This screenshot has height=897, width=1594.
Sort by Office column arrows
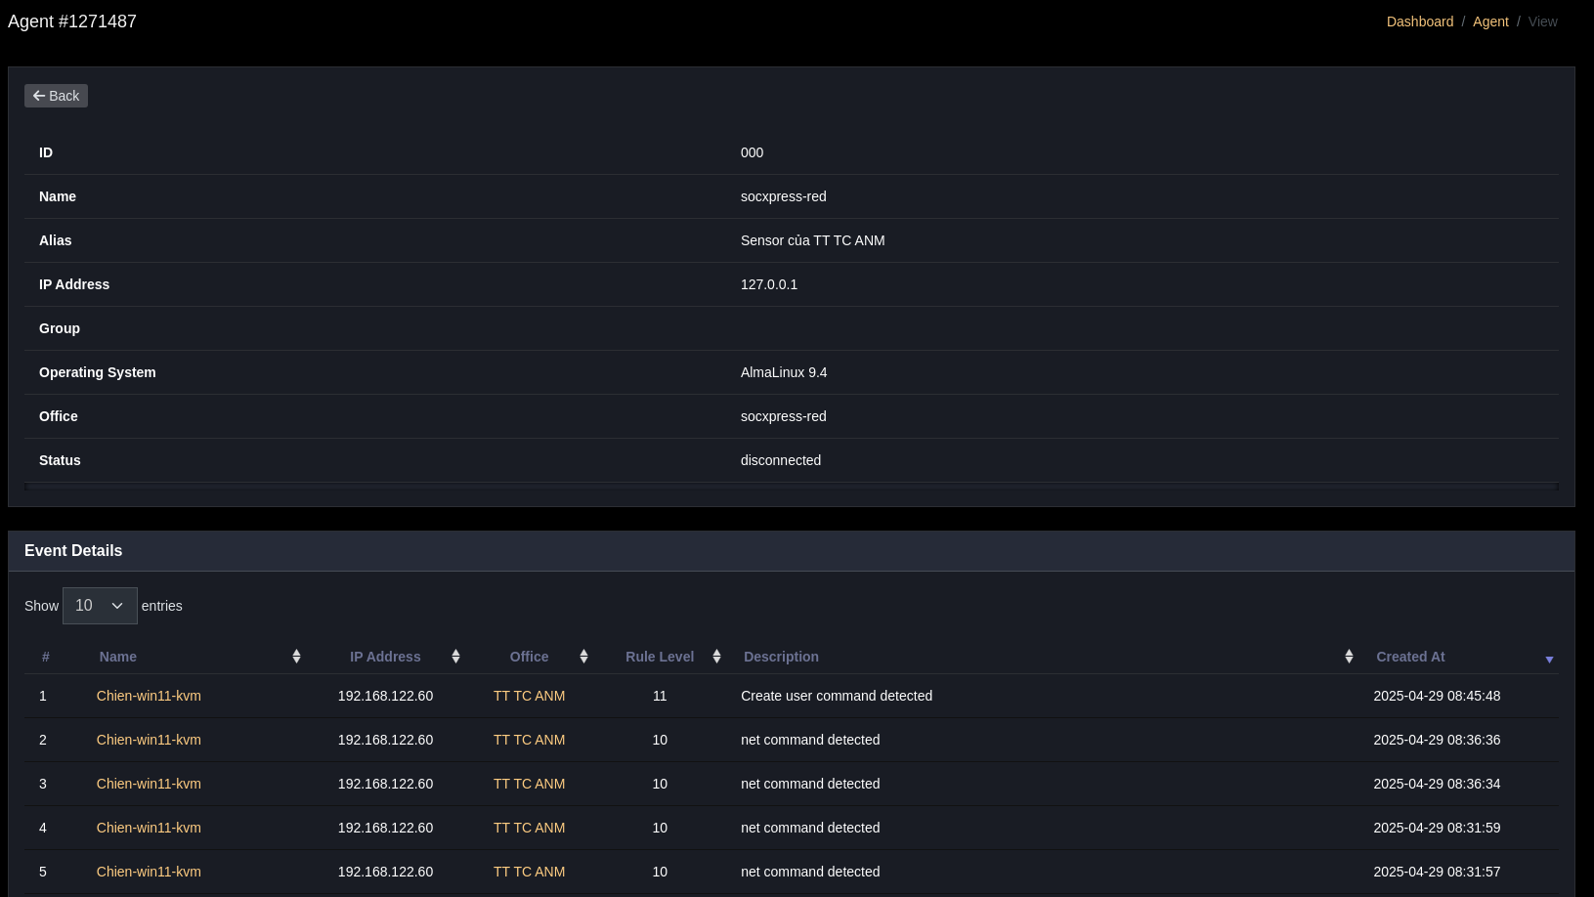click(x=583, y=657)
